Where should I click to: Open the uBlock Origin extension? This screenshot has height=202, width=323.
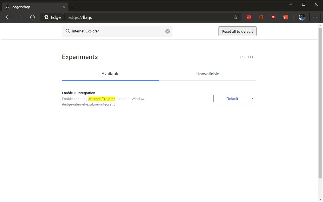[x=273, y=17]
